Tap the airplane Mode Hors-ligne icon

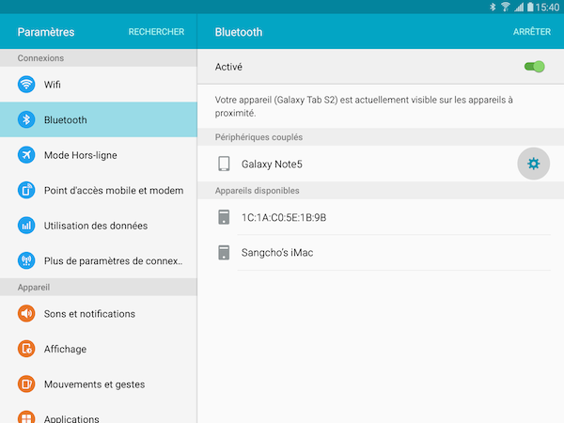point(26,155)
